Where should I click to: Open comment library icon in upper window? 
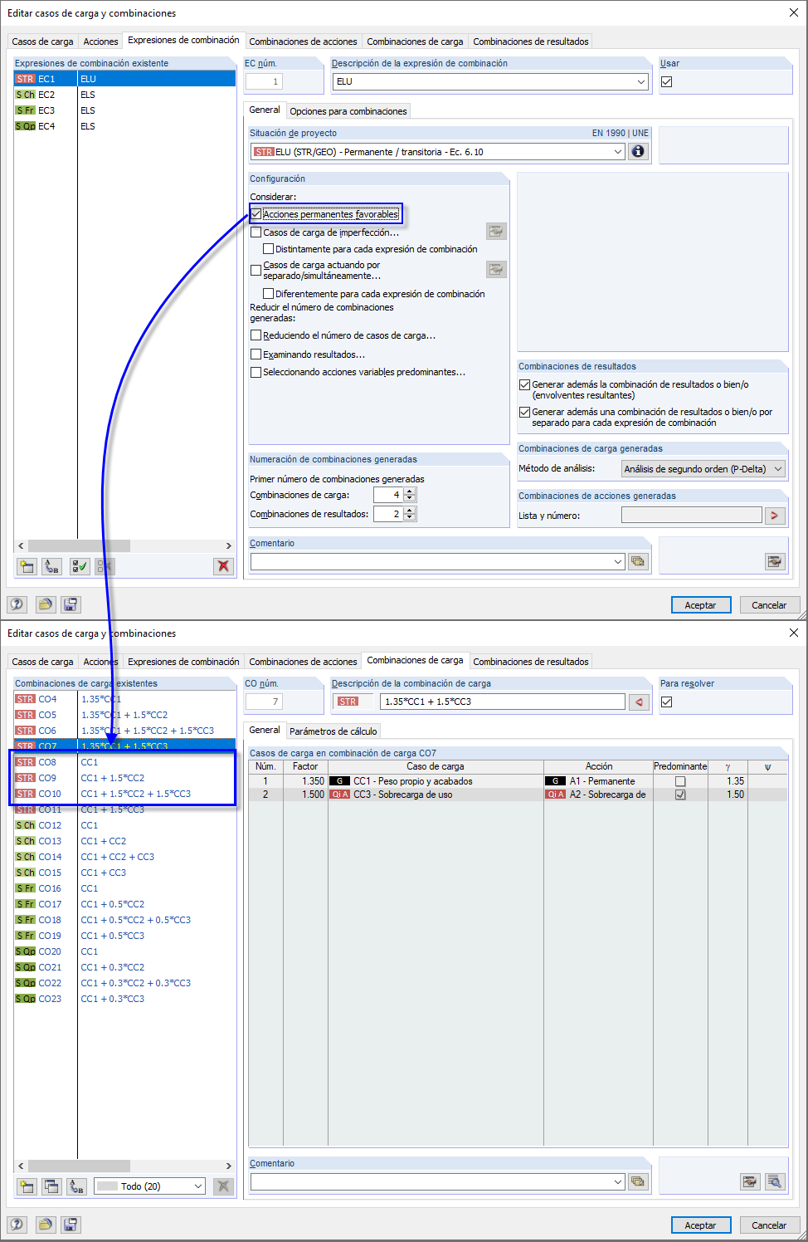click(638, 561)
